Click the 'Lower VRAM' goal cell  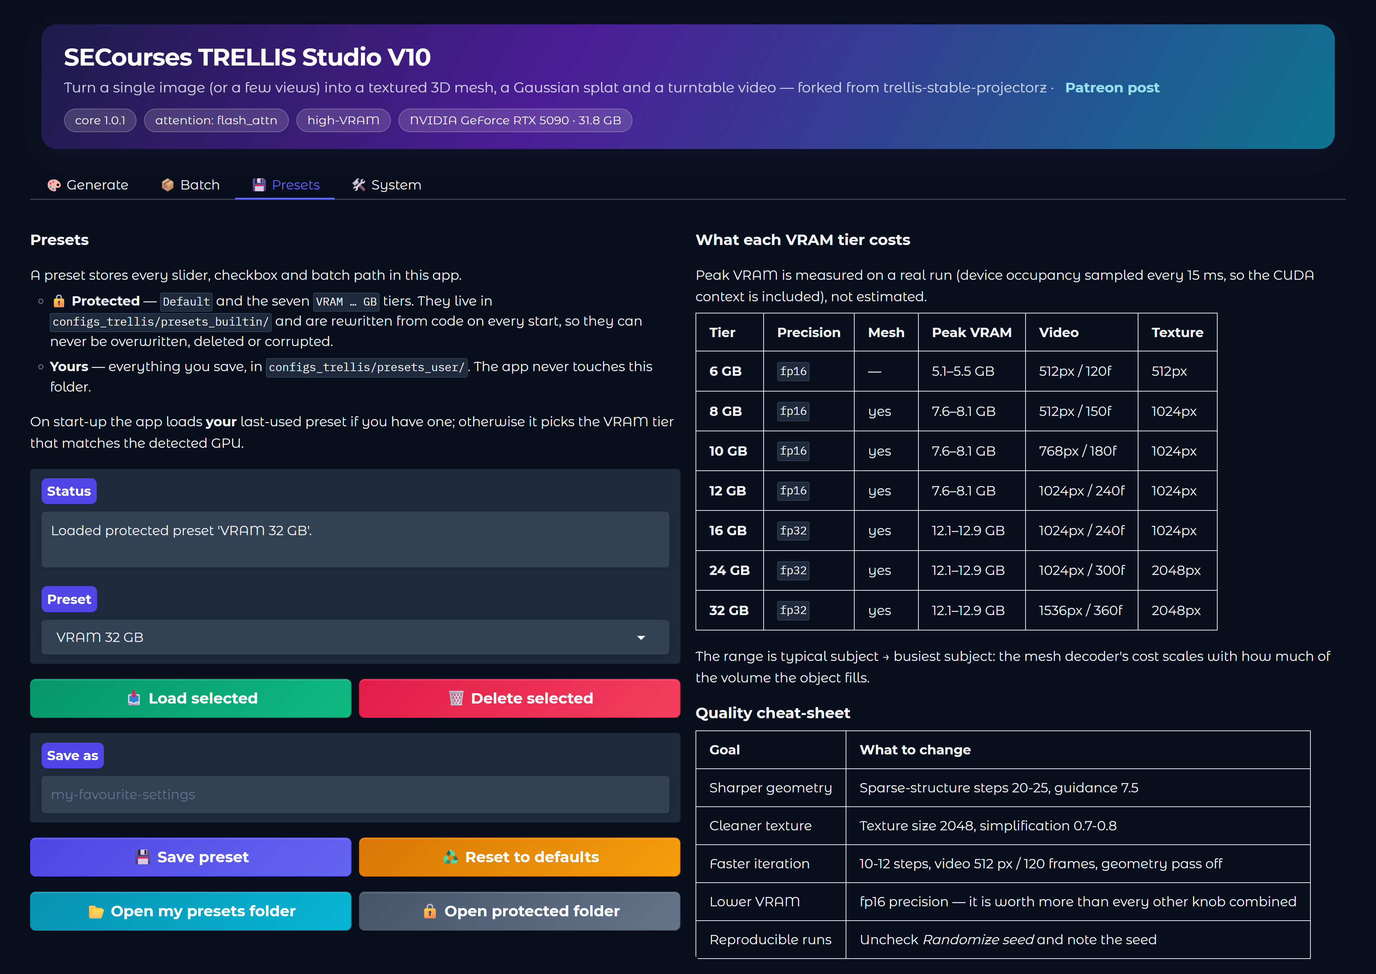pos(771,902)
